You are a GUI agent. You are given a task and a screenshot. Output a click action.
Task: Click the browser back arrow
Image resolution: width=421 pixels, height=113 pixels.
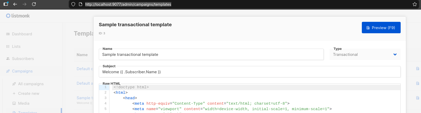coord(15,4)
